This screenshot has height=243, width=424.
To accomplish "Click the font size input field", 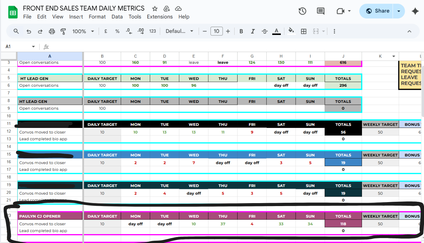I will (216, 31).
